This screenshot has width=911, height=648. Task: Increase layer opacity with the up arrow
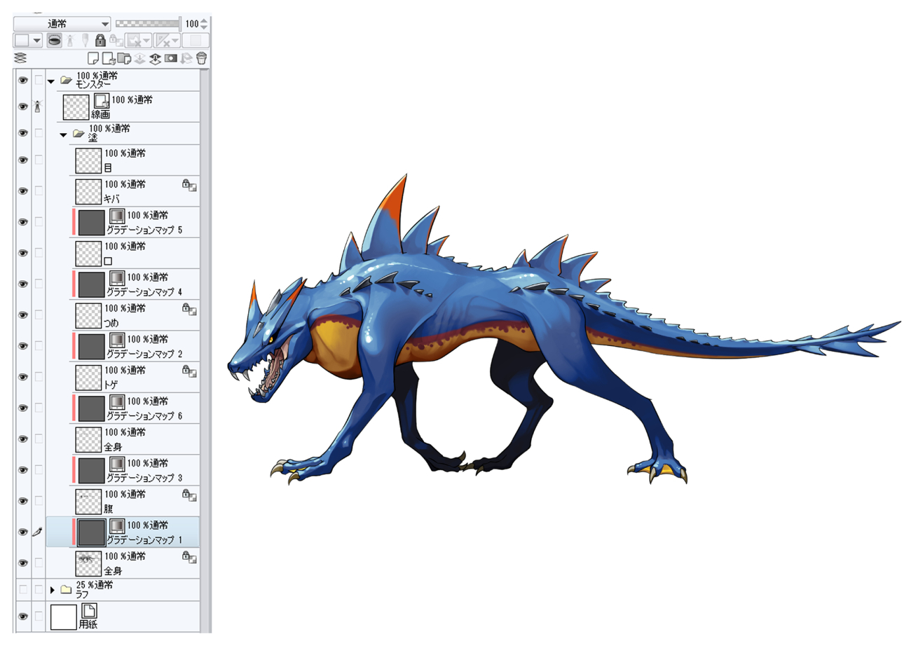point(204,20)
